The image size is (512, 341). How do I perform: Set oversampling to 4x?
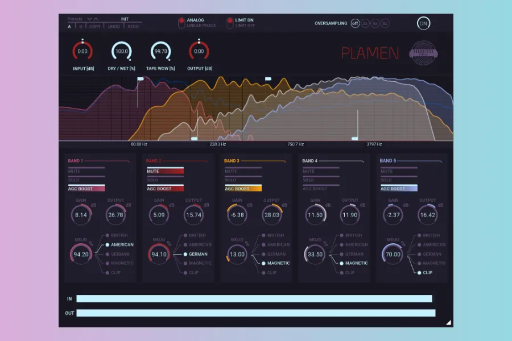tap(375, 23)
